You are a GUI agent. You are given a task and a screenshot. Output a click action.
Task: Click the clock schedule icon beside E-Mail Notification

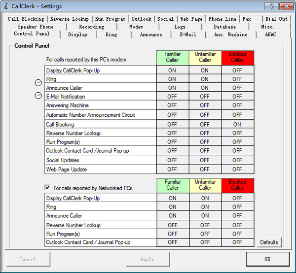38,96
